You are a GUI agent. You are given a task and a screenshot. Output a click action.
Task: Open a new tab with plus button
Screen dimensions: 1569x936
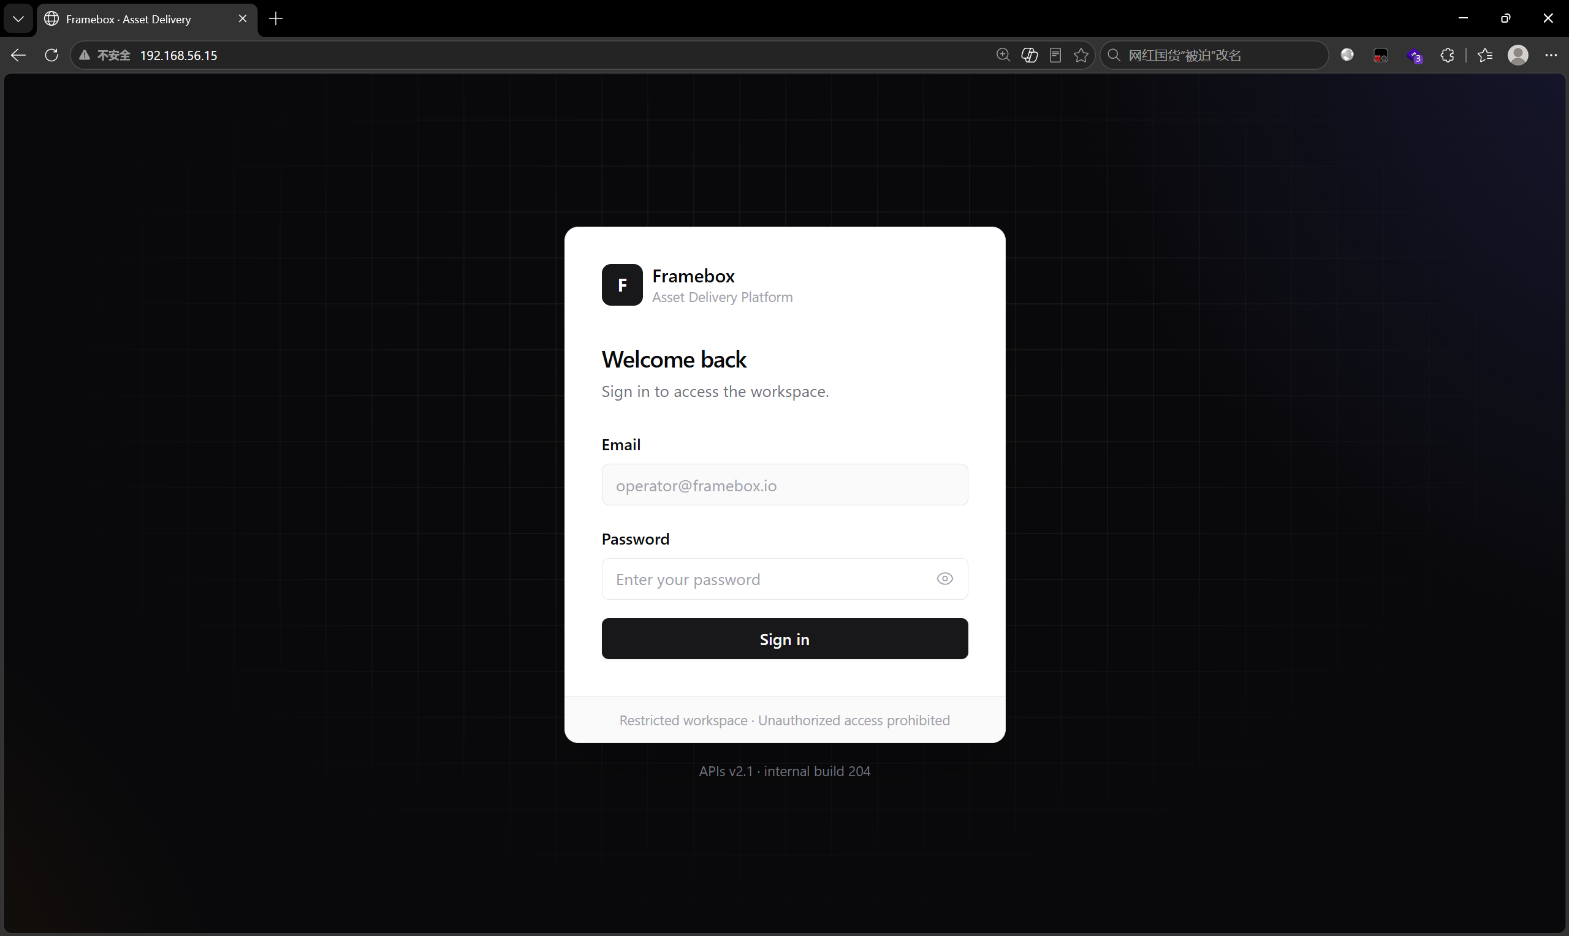coord(276,19)
